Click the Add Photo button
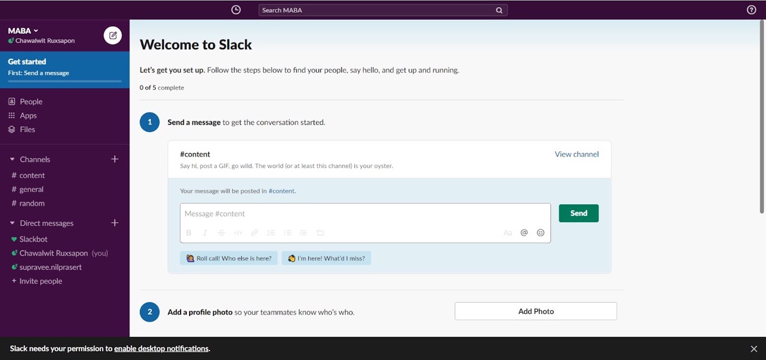The height and width of the screenshot is (360, 766). pyautogui.click(x=536, y=311)
